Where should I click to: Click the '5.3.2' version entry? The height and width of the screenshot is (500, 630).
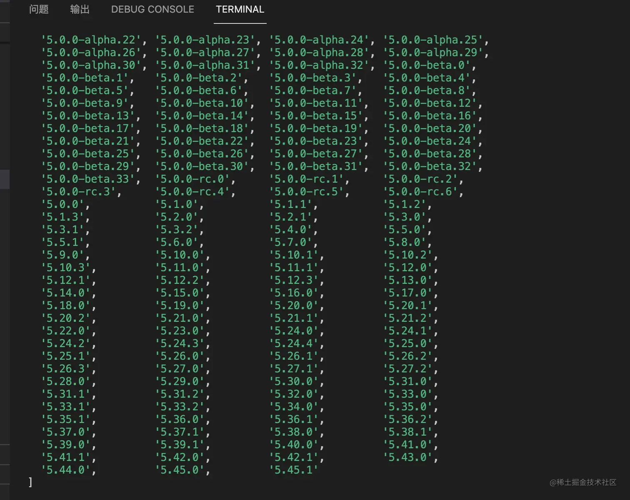pos(177,230)
